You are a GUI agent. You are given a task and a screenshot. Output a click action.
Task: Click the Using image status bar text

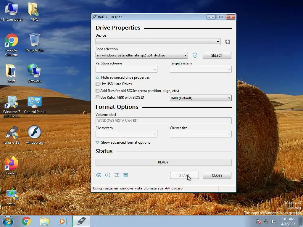click(x=138, y=188)
